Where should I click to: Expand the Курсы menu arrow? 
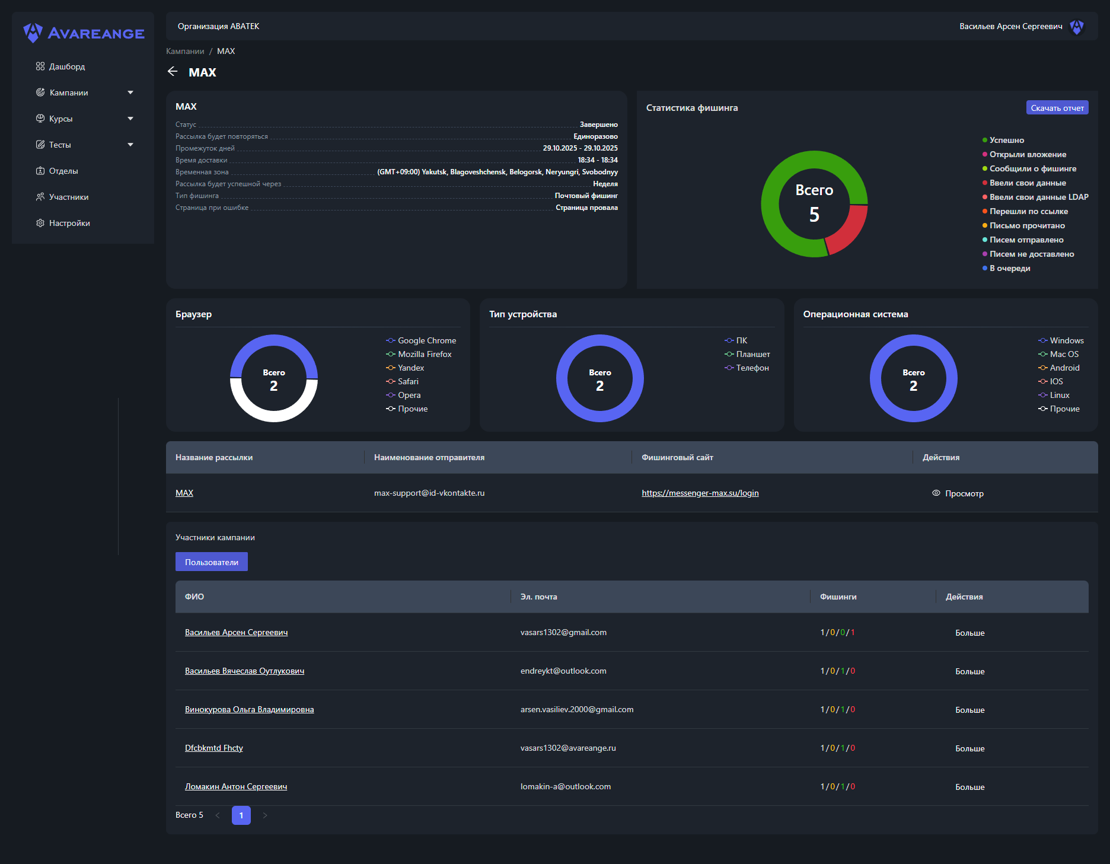[130, 119]
